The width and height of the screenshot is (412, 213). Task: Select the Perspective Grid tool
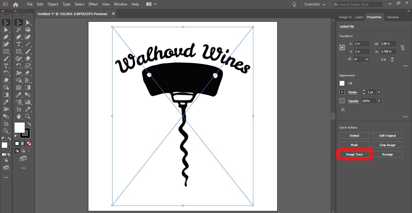pos(28,80)
